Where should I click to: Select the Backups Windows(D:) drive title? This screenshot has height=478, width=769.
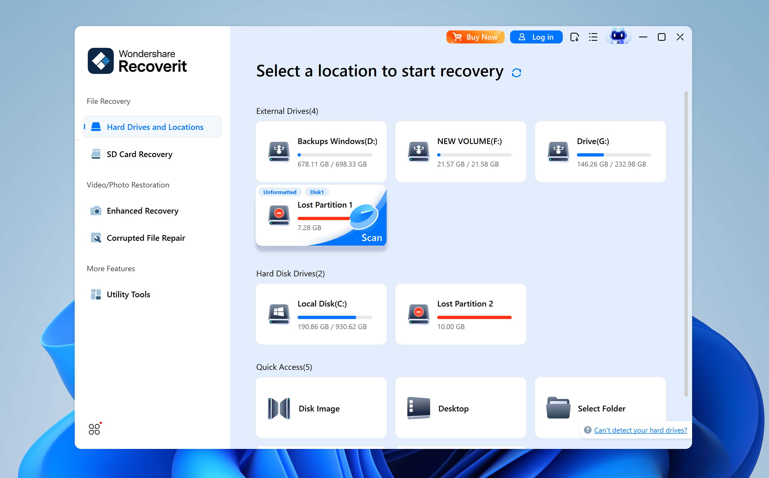(x=337, y=141)
